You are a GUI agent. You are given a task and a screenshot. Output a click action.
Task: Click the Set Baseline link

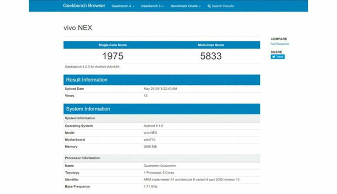tap(280, 44)
